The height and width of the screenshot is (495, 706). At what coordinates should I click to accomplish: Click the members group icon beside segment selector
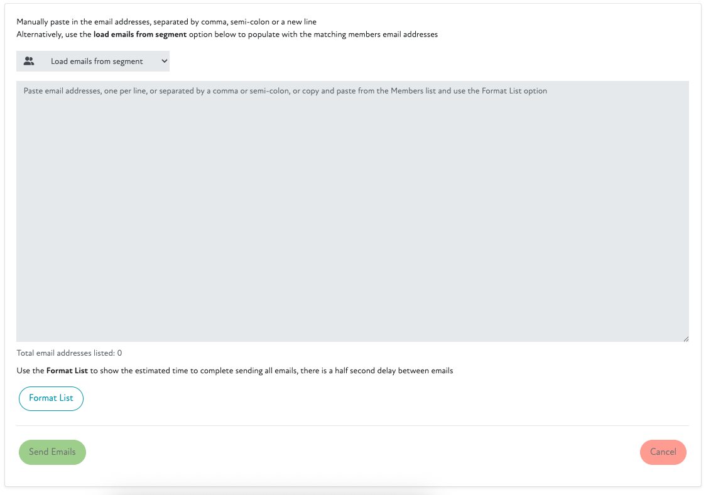pyautogui.click(x=29, y=61)
